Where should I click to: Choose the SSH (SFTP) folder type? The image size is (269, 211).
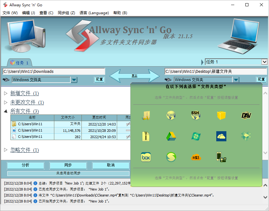coord(196,115)
